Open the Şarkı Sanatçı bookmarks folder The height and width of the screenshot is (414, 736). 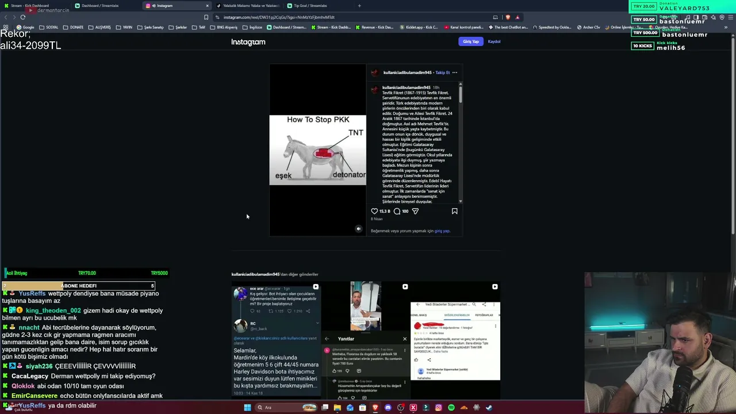(150, 27)
